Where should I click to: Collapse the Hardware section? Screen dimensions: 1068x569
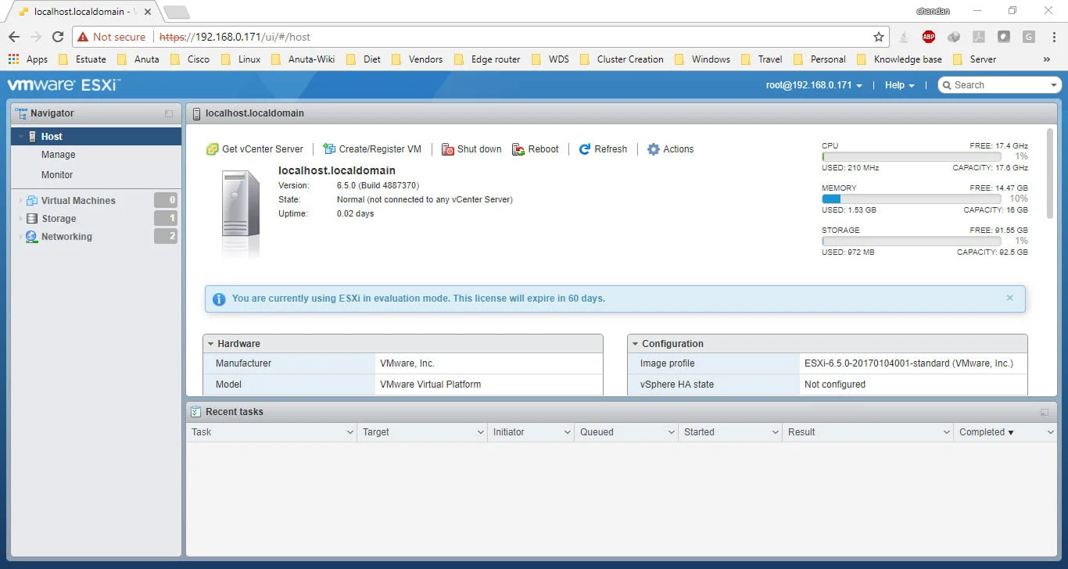[210, 344]
